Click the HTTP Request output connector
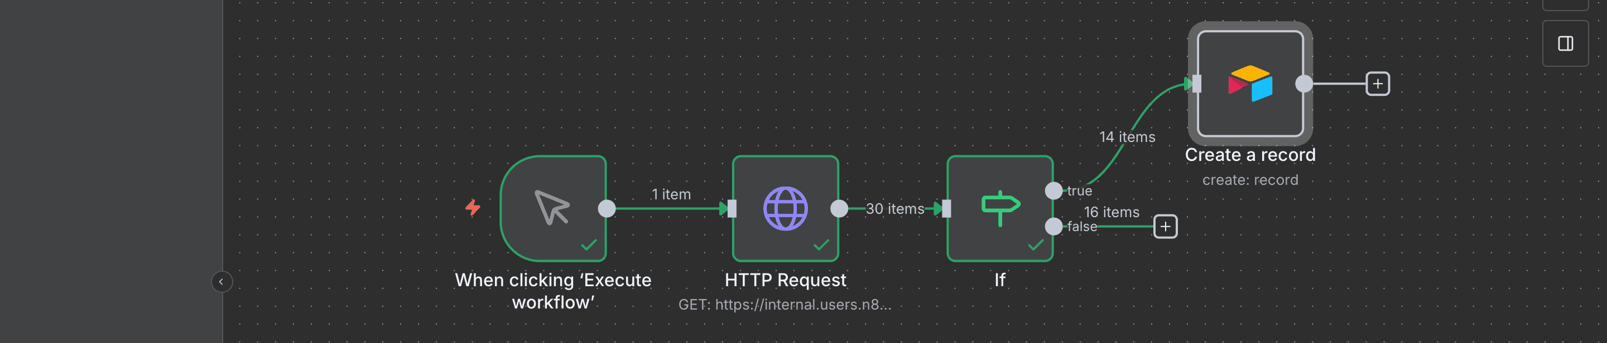 click(839, 209)
